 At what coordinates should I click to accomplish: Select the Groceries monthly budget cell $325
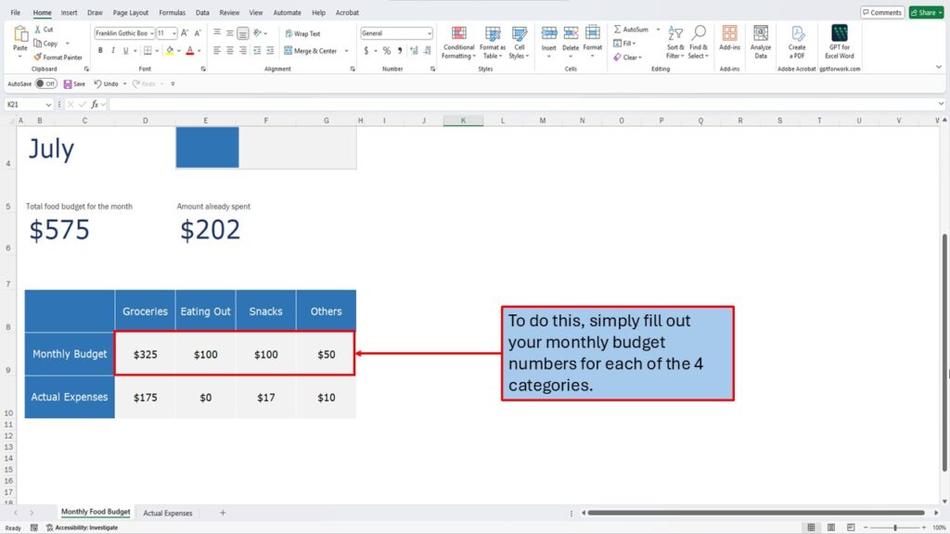145,354
